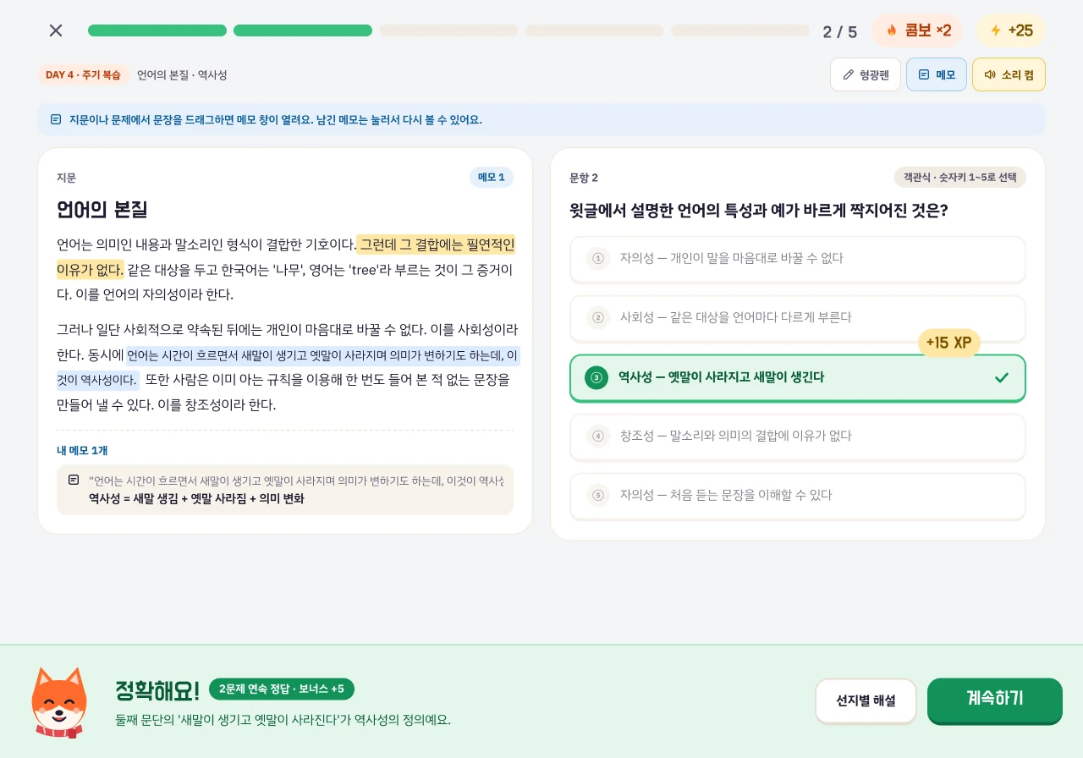This screenshot has height=758, width=1083.
Task: Click the DAY 4 · 주기 복습 badge
Action: point(83,74)
